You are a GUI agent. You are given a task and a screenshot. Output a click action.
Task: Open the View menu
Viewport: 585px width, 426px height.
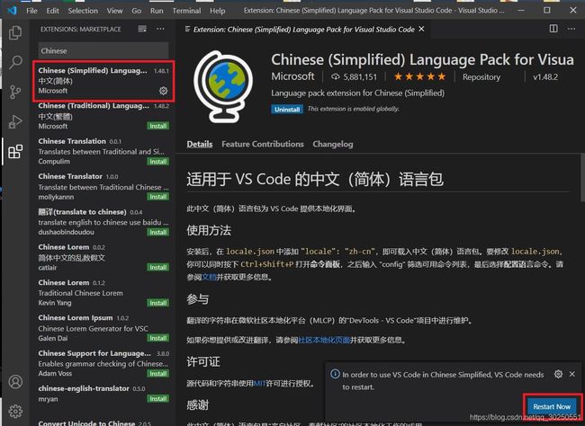click(x=114, y=11)
